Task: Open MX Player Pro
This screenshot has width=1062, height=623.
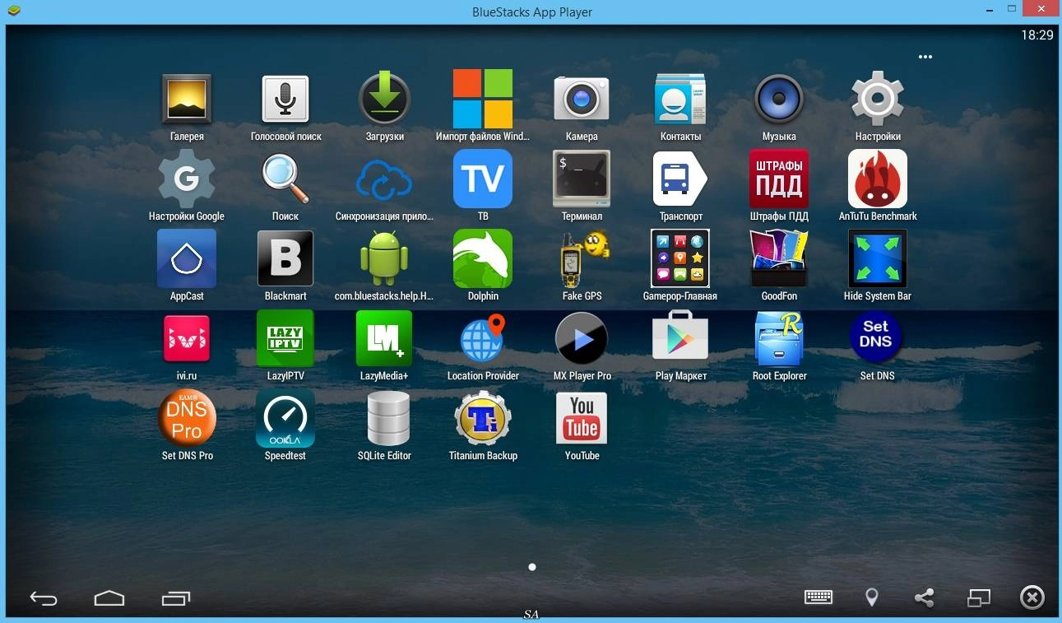Action: tap(582, 338)
